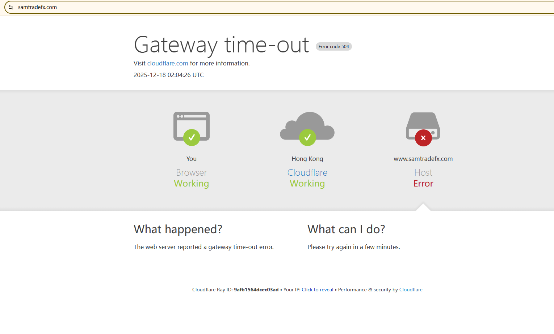Click to reveal your IP address

pyautogui.click(x=318, y=290)
